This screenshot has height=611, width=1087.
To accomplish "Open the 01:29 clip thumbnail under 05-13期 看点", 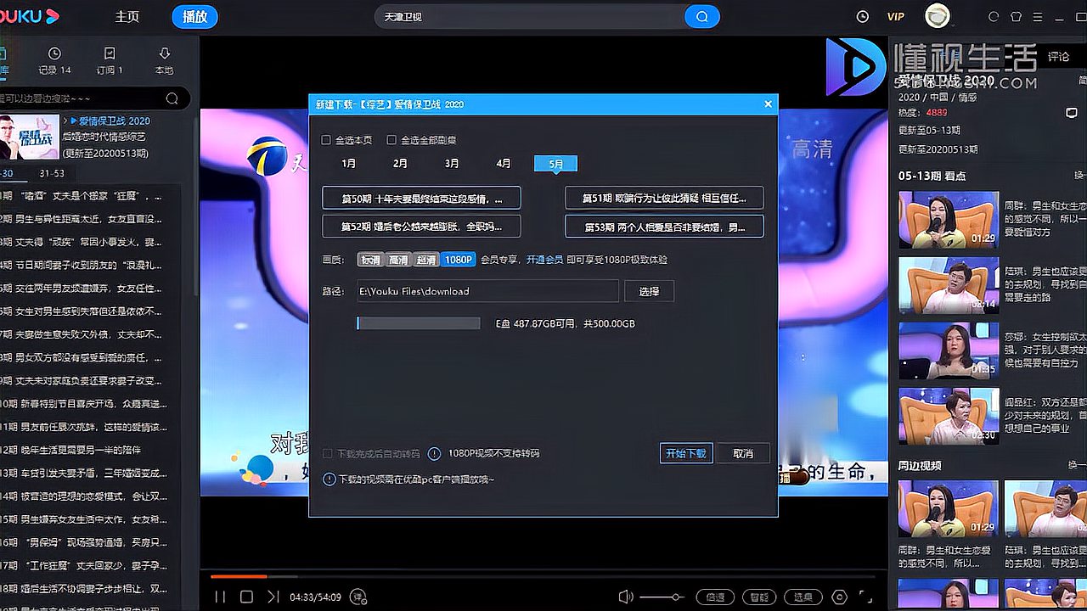I will point(949,219).
